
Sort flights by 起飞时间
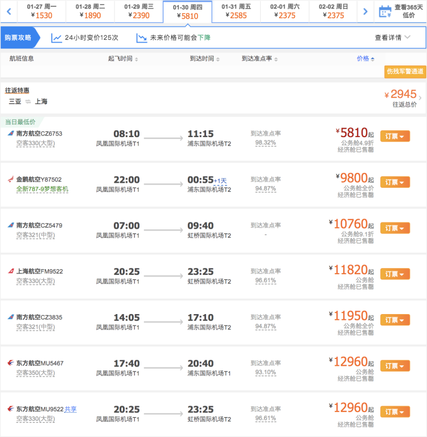[122, 59]
